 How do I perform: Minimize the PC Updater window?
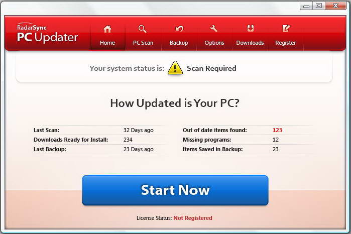click(x=306, y=6)
